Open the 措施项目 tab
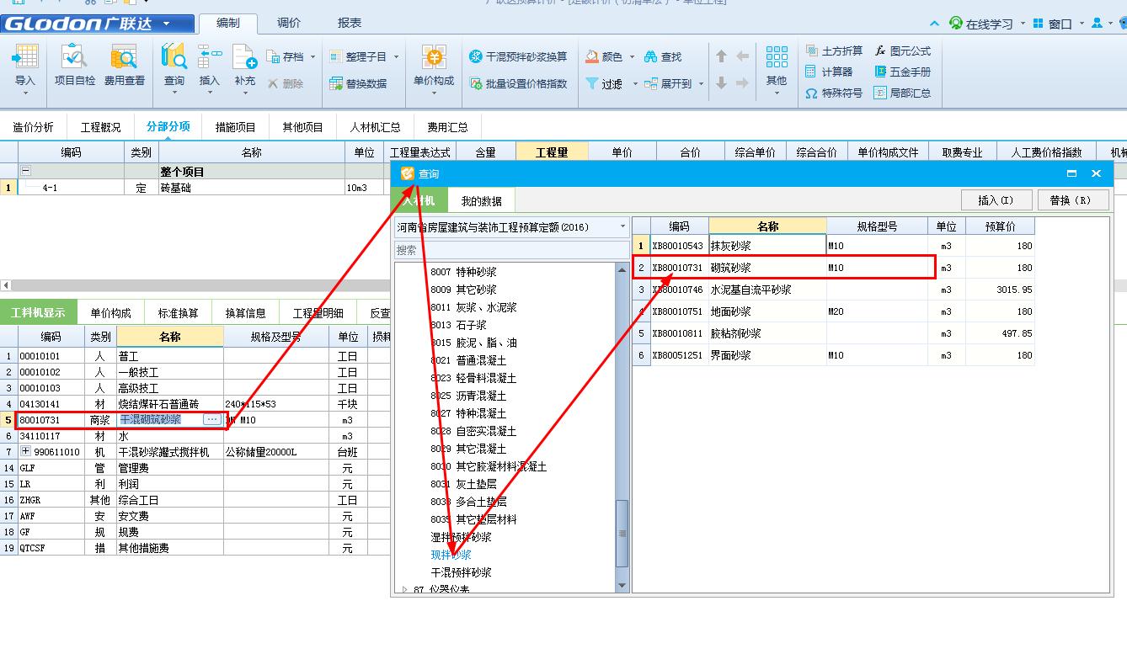The image size is (1127, 670). pyautogui.click(x=236, y=127)
